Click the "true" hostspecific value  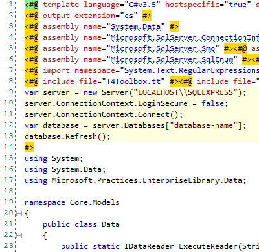238,5
